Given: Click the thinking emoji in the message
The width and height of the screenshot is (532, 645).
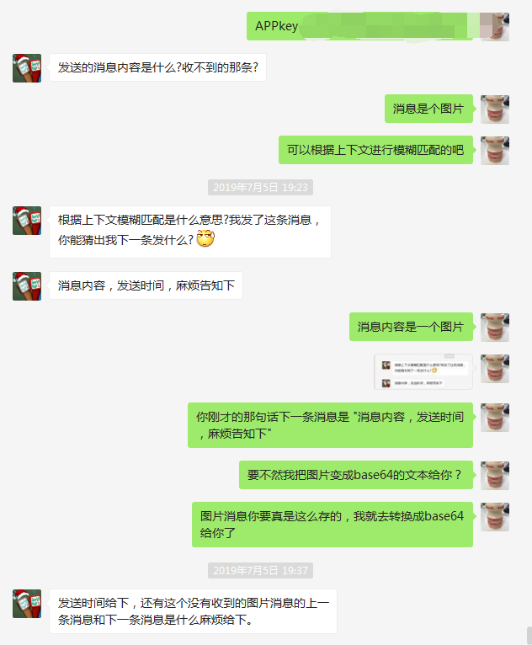Looking at the screenshot, I should tap(205, 238).
